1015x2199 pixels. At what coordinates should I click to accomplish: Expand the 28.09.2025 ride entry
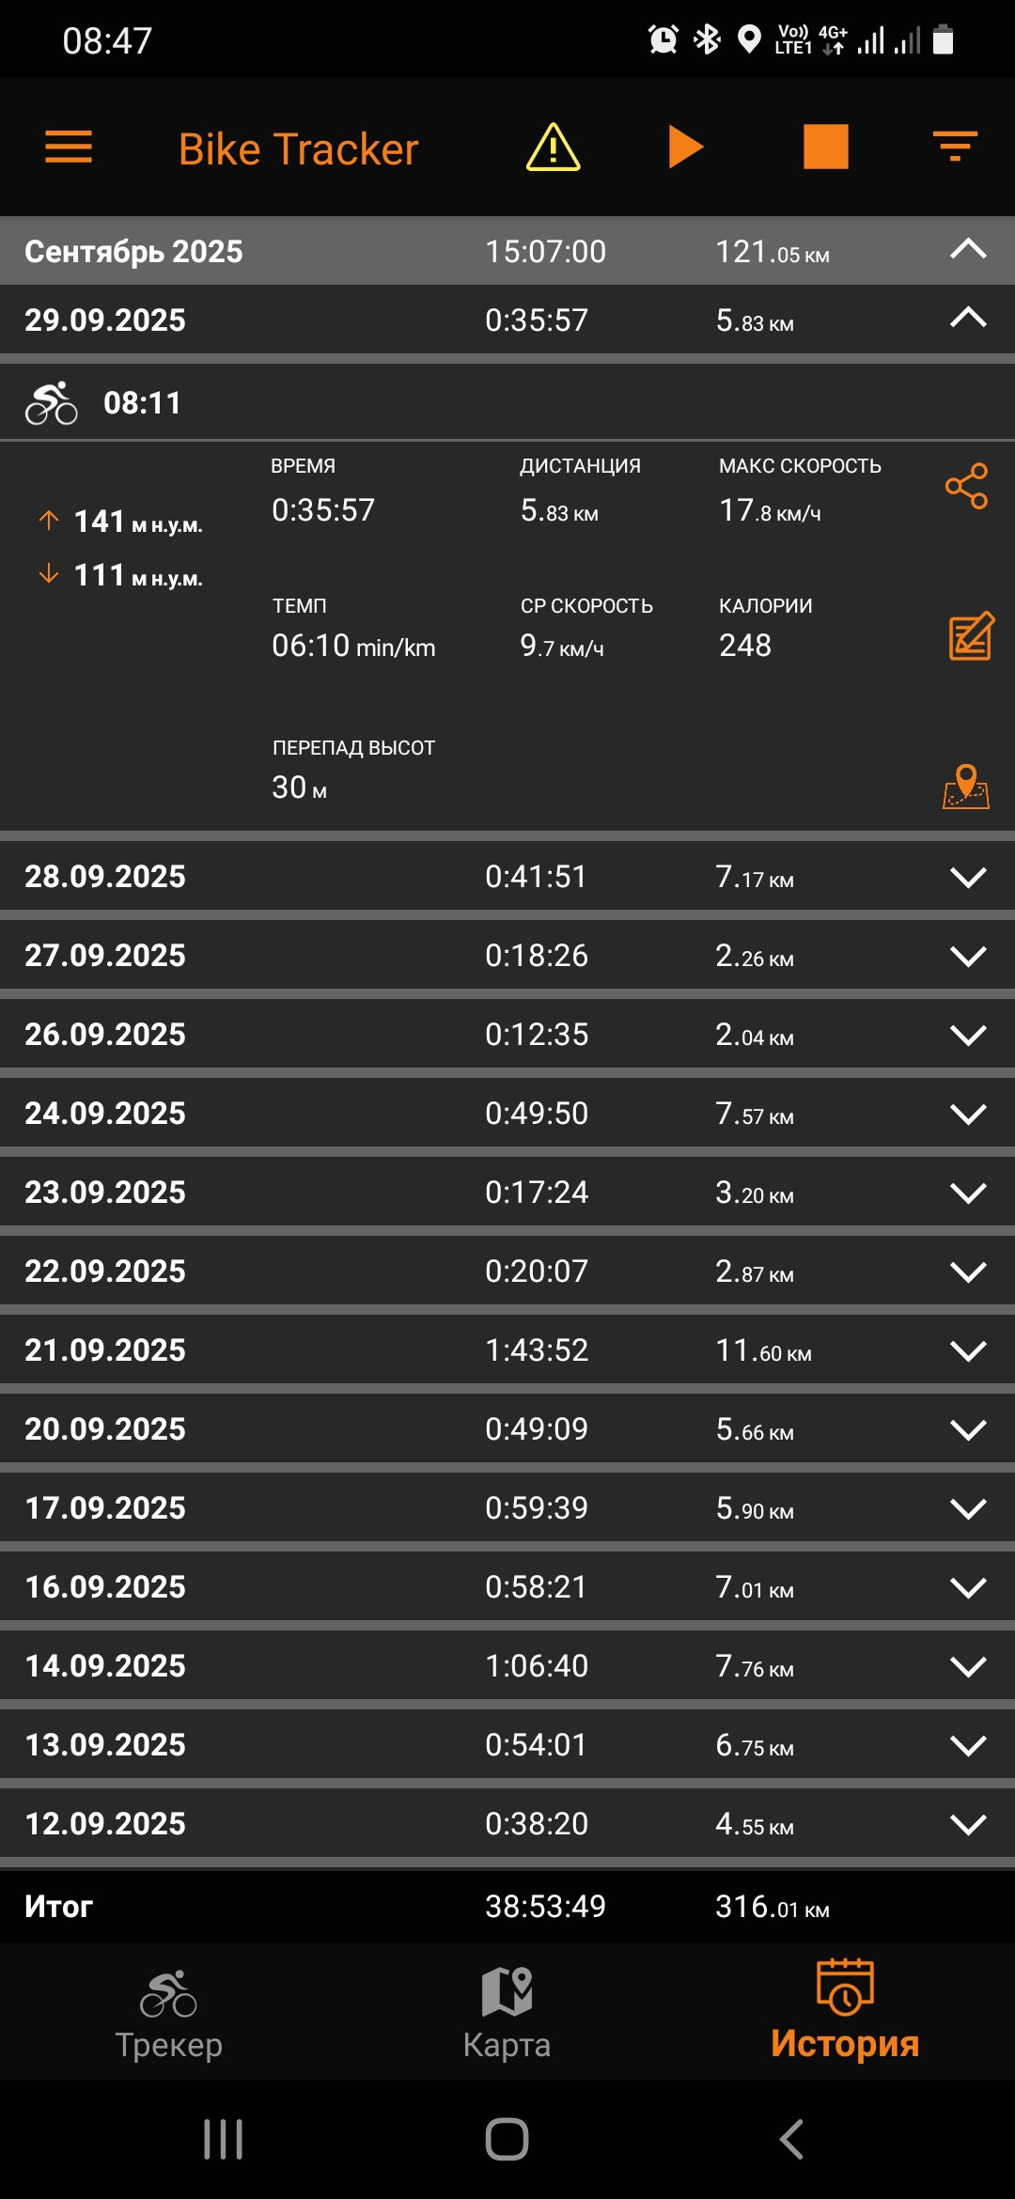[968, 877]
